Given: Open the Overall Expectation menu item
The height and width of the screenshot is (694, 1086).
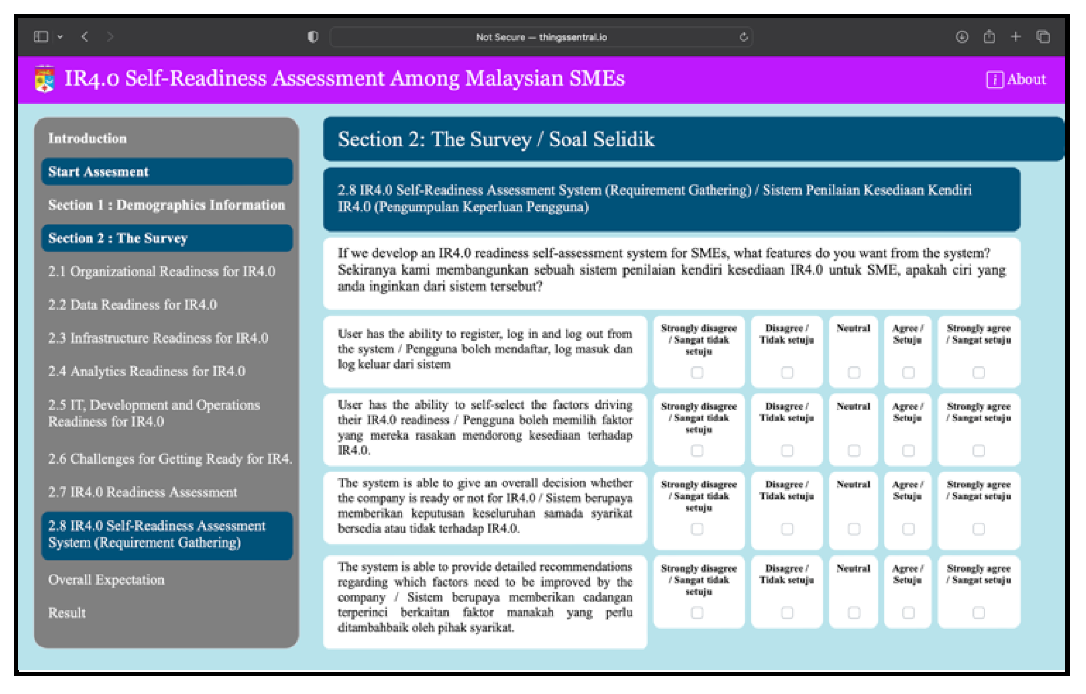Looking at the screenshot, I should [x=106, y=580].
